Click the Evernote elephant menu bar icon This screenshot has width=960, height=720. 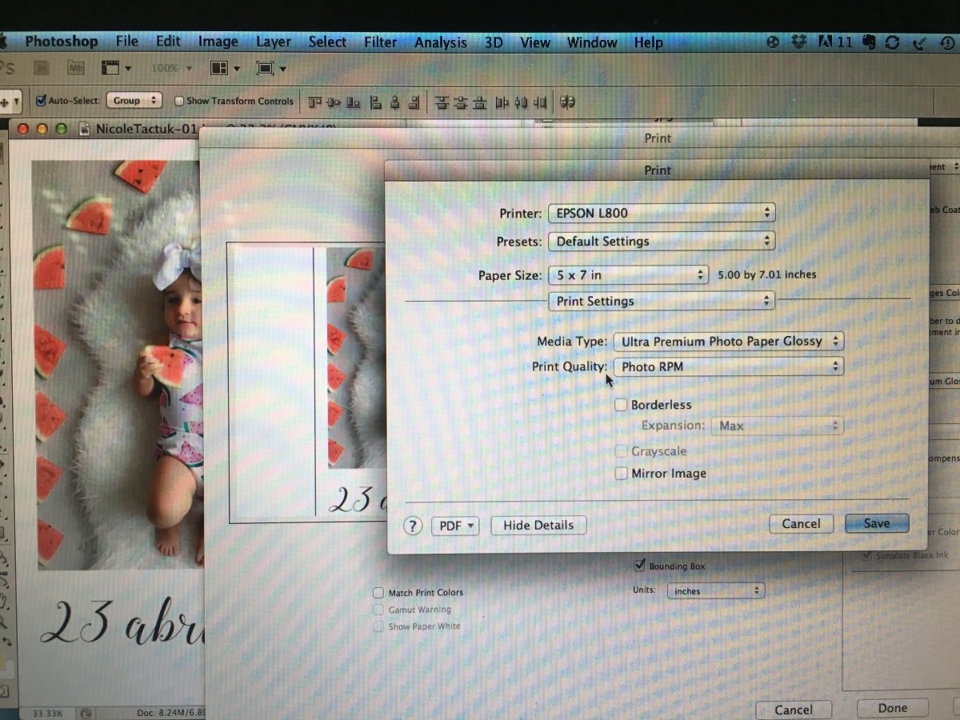point(867,42)
